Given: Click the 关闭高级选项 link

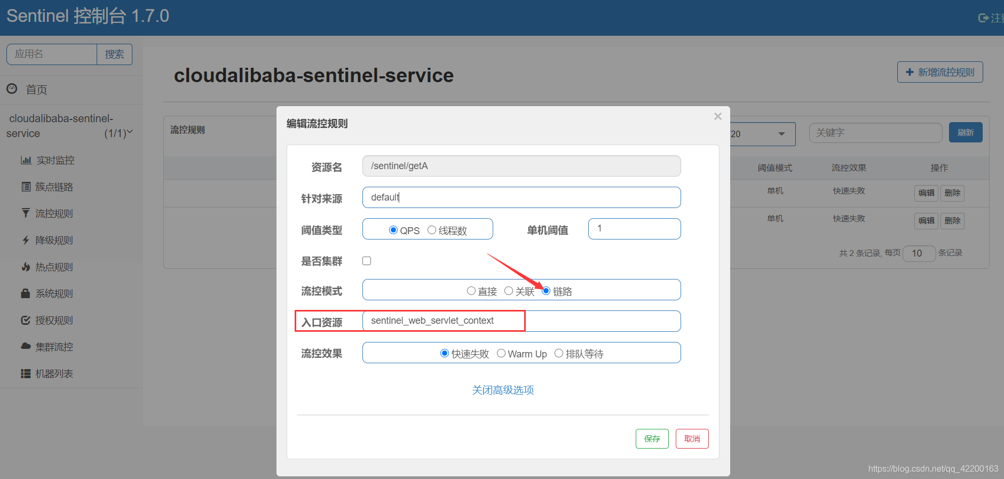Looking at the screenshot, I should coord(503,390).
